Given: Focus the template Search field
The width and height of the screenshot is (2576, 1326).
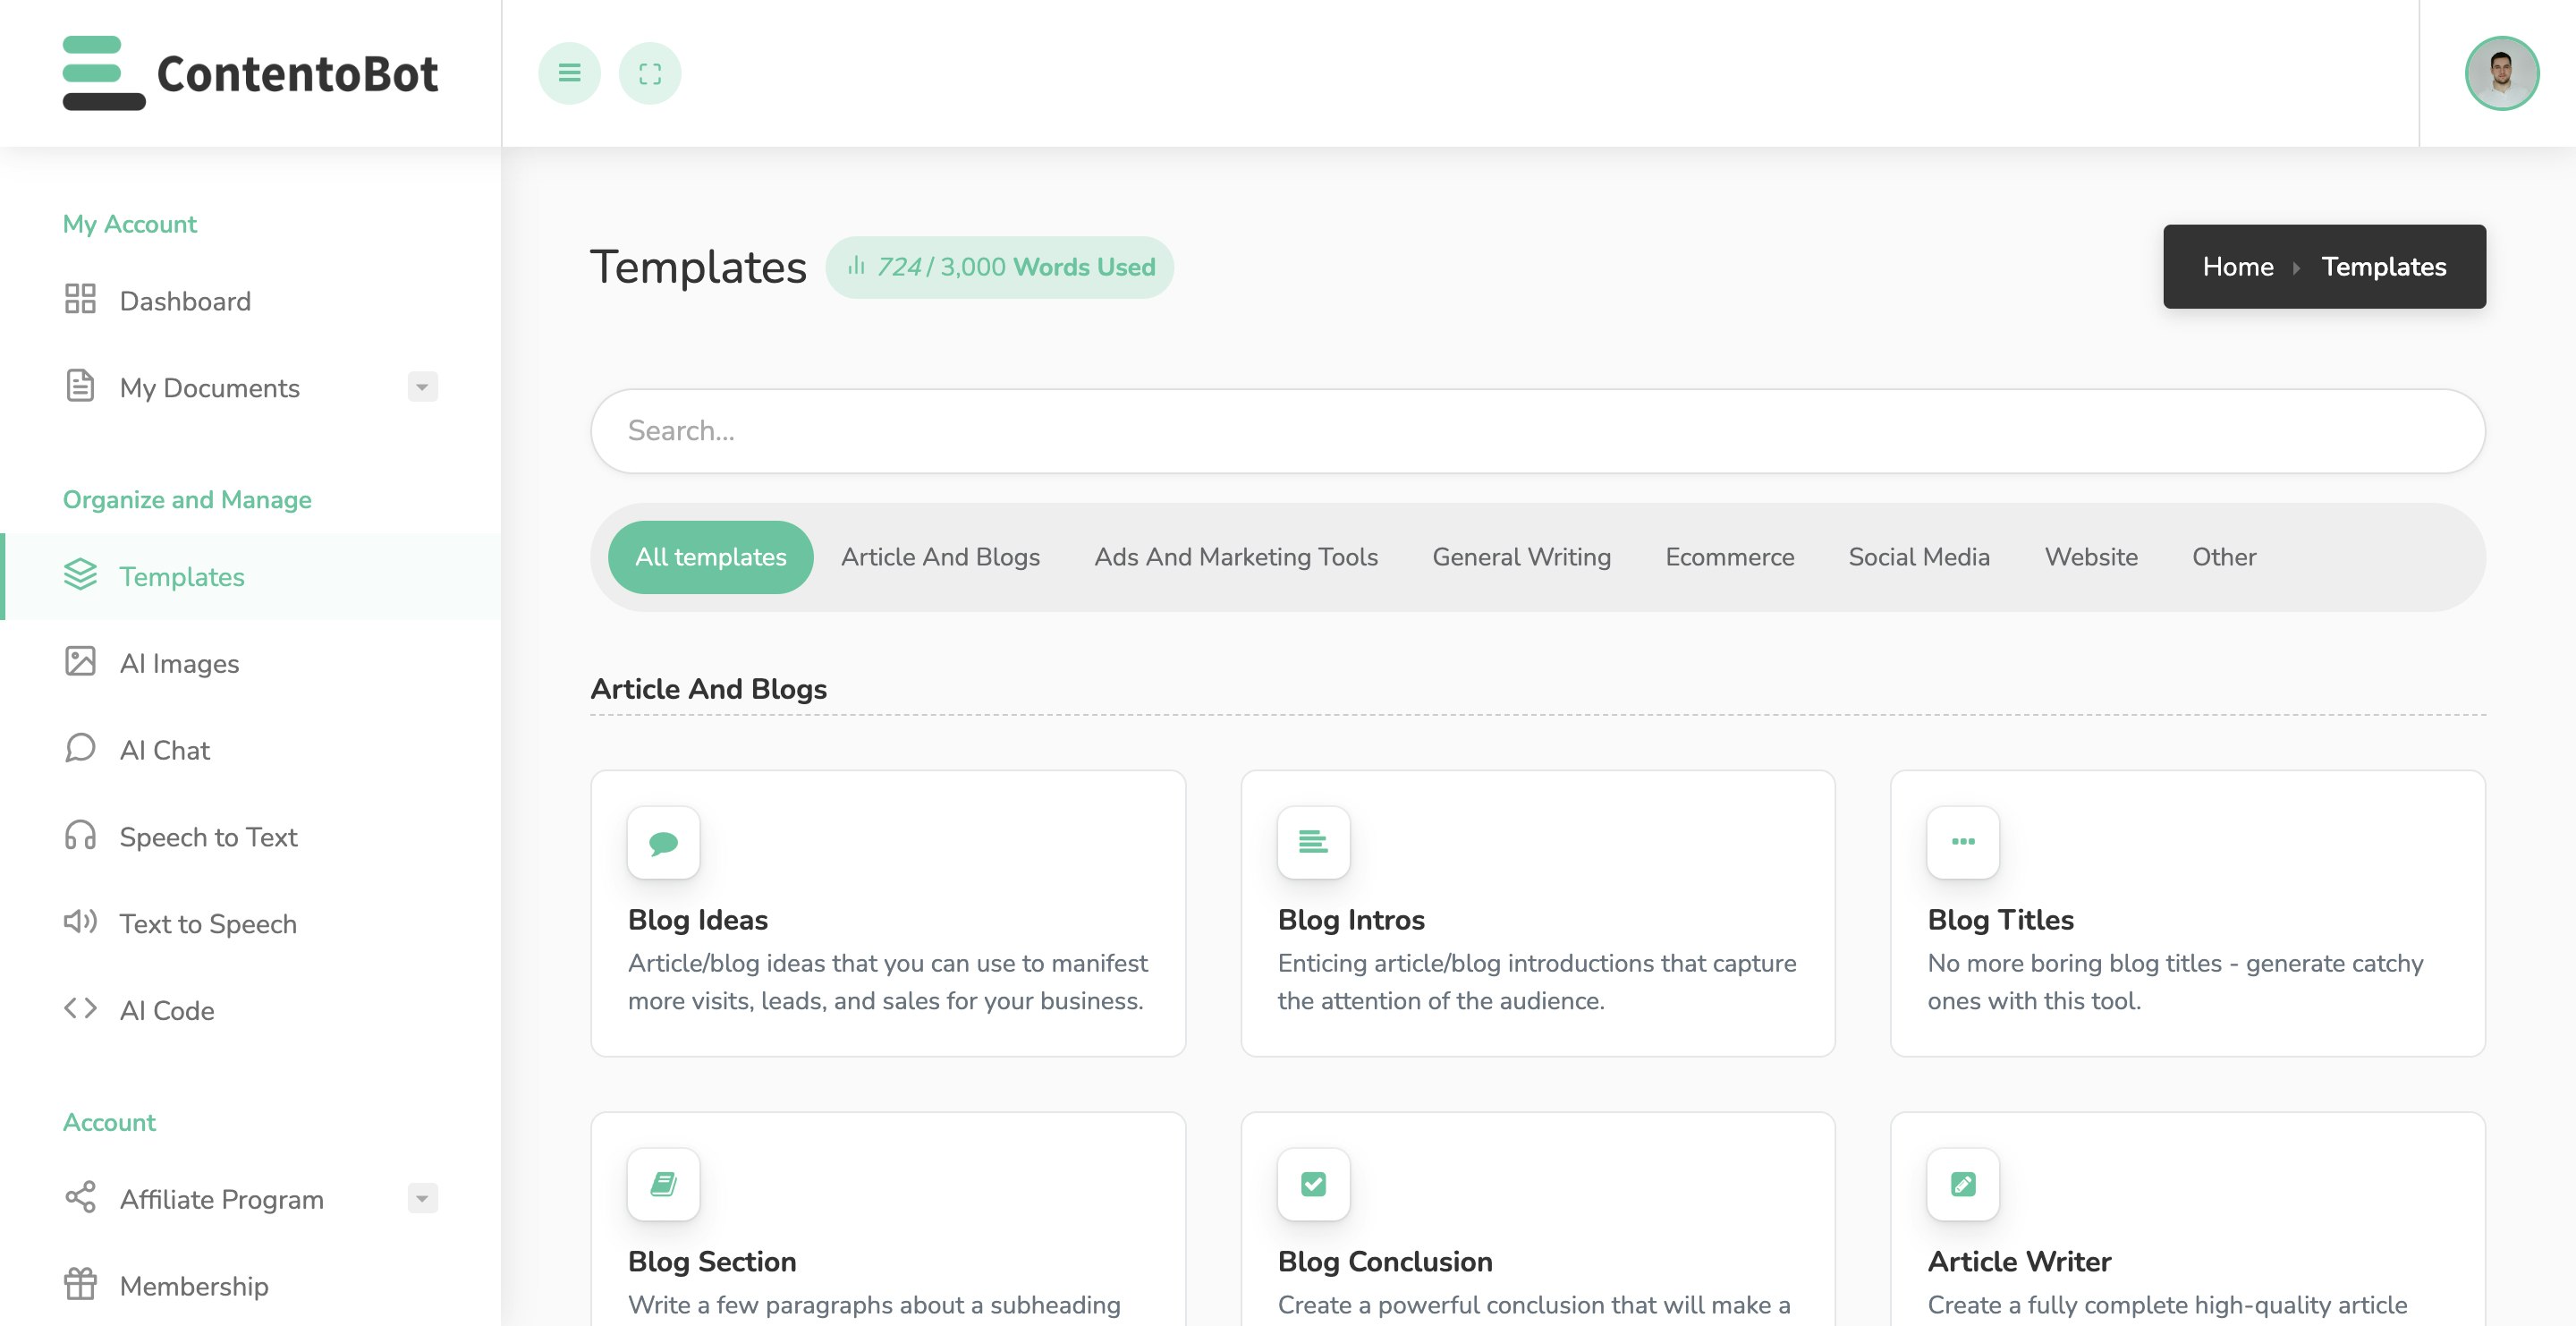Looking at the screenshot, I should 1537,431.
